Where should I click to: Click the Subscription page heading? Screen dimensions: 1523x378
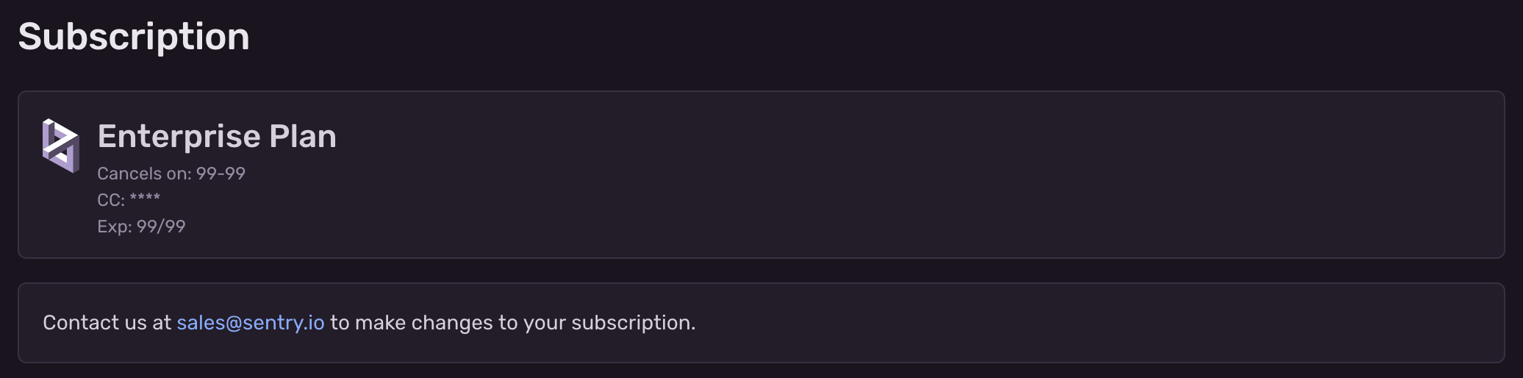coord(134,37)
